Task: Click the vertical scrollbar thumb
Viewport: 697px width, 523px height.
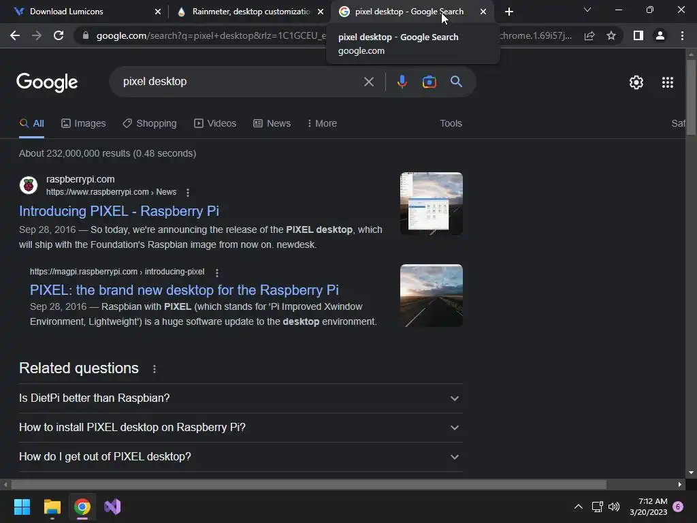Action: point(691,97)
